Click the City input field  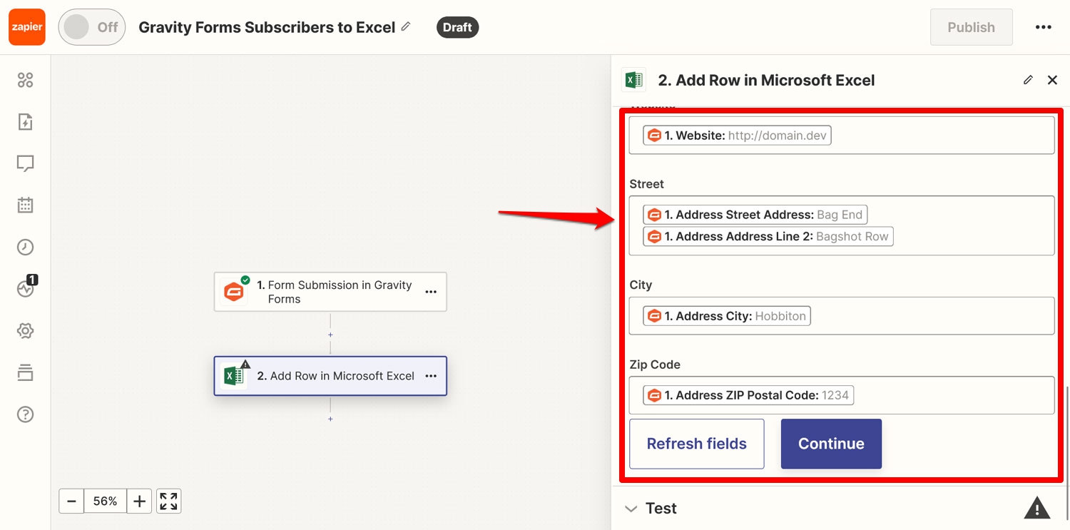click(x=842, y=316)
